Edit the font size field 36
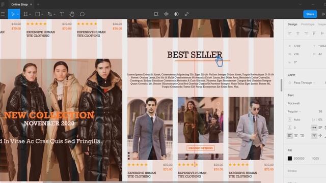Image resolution: width=326 pixels, height=183 pixels. click(320, 111)
